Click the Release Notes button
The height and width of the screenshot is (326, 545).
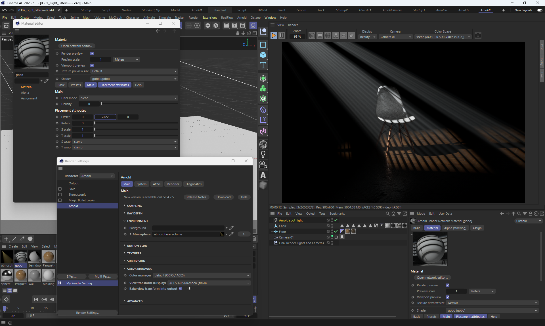click(x=196, y=197)
